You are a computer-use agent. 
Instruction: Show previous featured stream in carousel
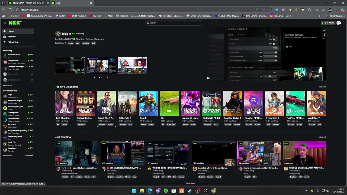(95, 77)
